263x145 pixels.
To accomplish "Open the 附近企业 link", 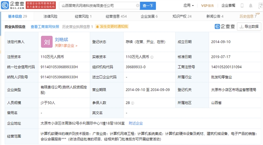I will pos(136,123).
